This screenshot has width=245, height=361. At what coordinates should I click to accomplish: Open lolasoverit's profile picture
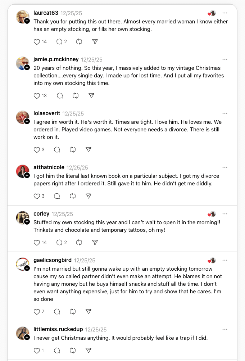23,117
